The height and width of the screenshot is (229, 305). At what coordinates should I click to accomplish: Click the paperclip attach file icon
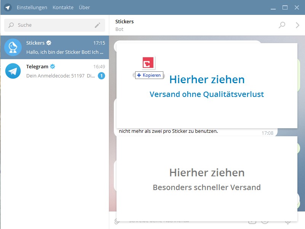point(117,221)
